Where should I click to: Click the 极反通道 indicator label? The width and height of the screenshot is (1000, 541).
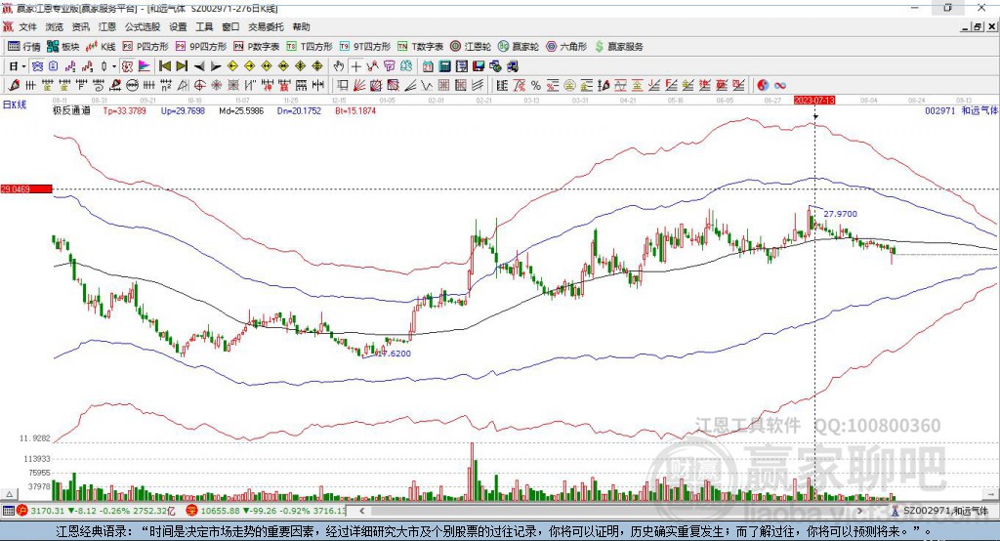pos(71,110)
